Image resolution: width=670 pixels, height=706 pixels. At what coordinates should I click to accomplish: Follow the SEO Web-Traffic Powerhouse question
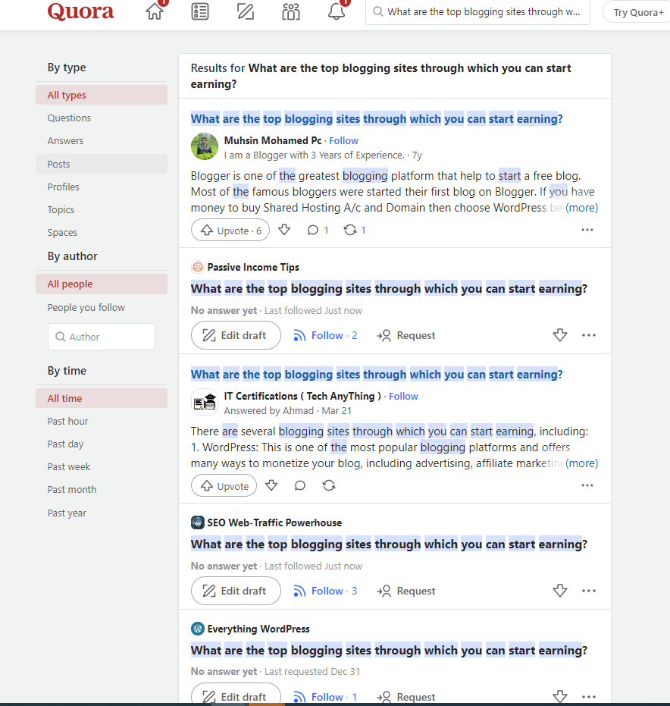(x=325, y=591)
